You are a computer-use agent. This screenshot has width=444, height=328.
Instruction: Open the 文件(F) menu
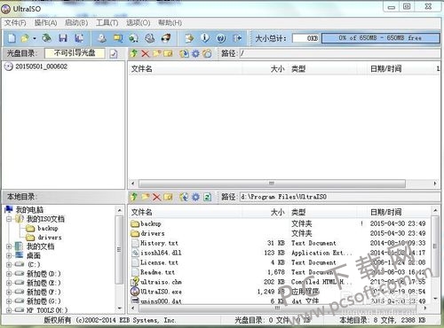click(x=15, y=23)
